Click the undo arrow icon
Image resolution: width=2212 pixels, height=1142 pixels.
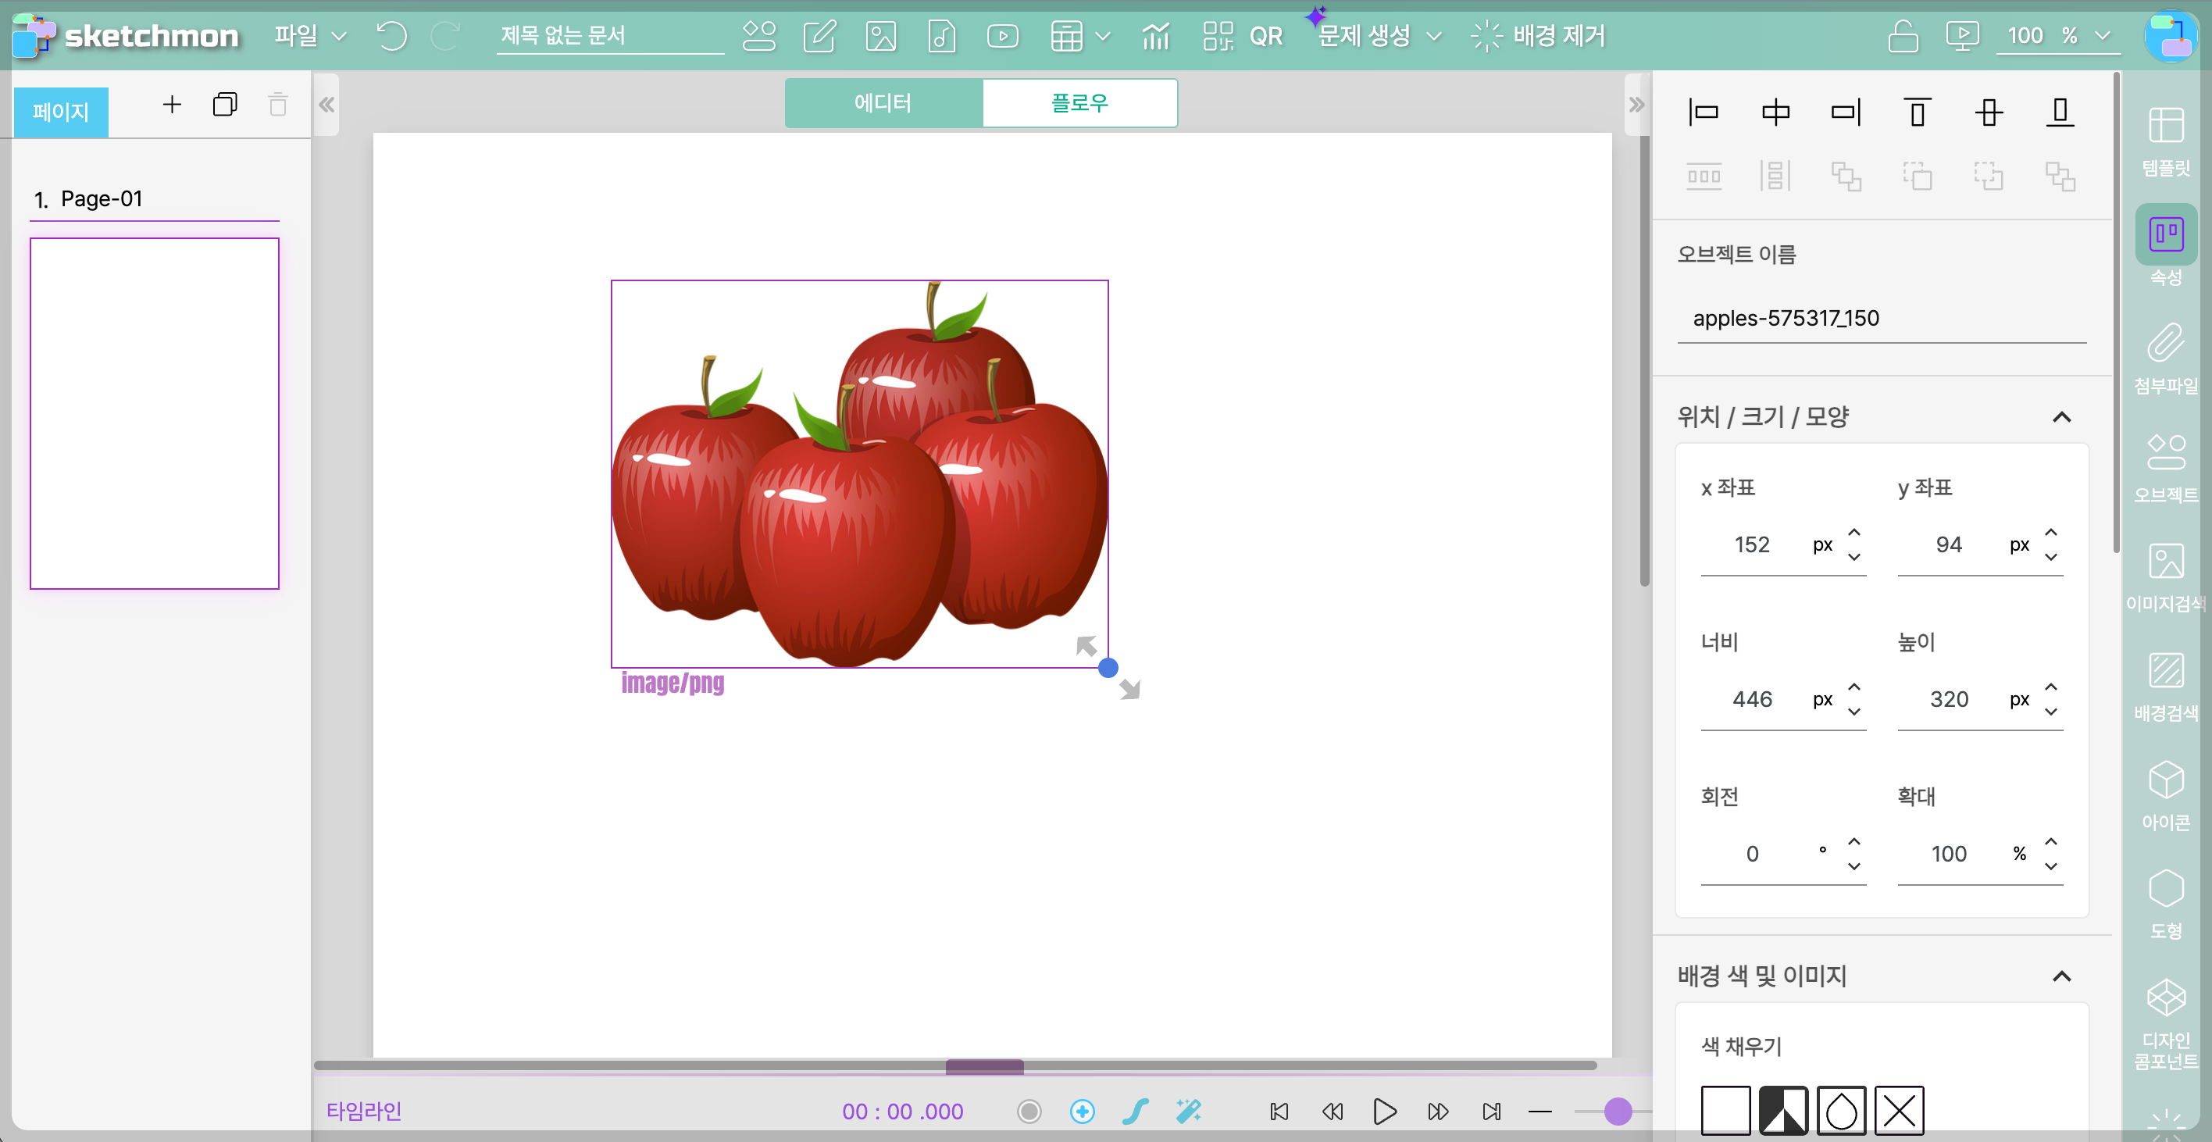pos(391,36)
